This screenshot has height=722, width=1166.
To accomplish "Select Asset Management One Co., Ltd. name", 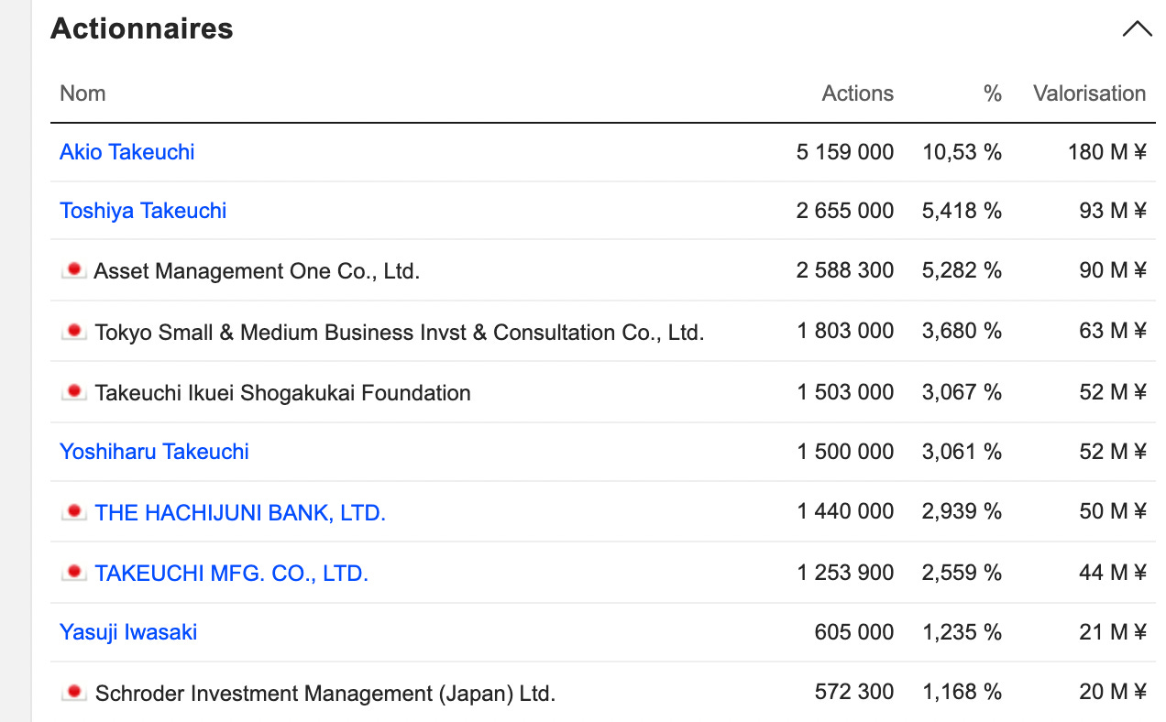I will pyautogui.click(x=257, y=271).
